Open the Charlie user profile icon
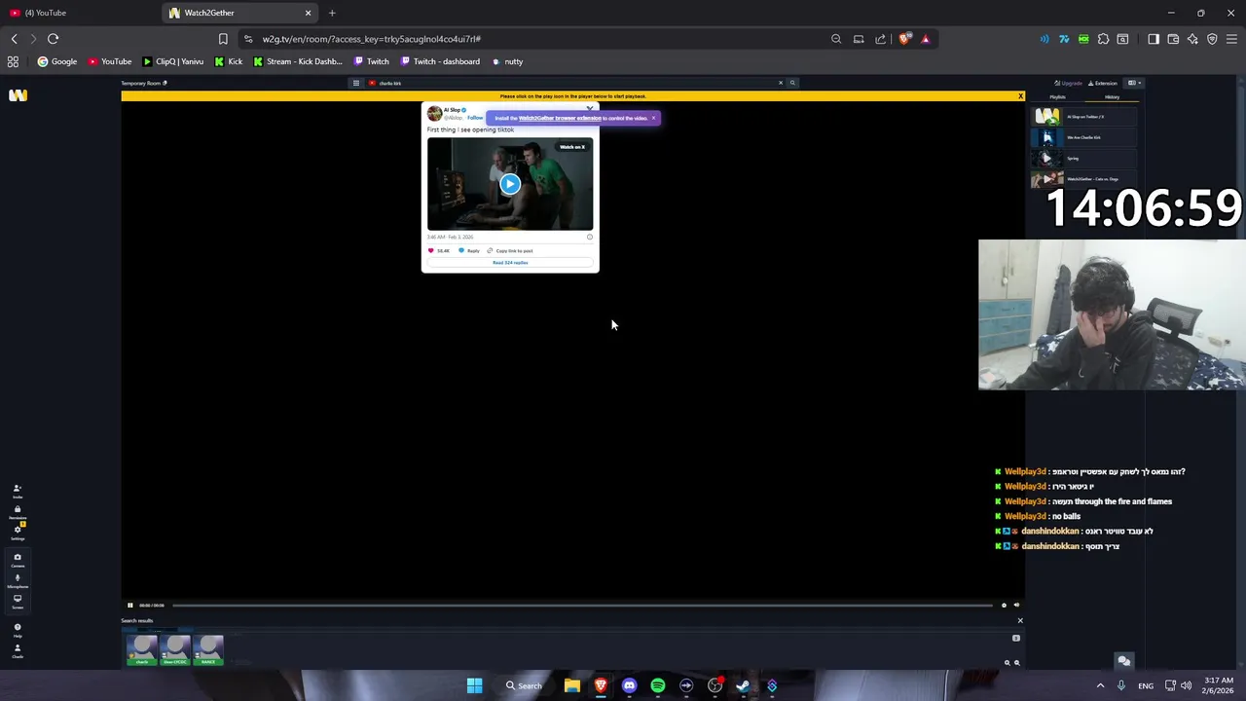The width and height of the screenshot is (1246, 701). click(x=17, y=650)
